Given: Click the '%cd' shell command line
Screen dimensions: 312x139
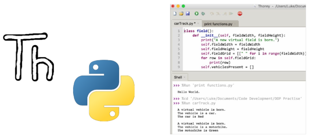Looking at the screenshot, I should click(x=242, y=98).
